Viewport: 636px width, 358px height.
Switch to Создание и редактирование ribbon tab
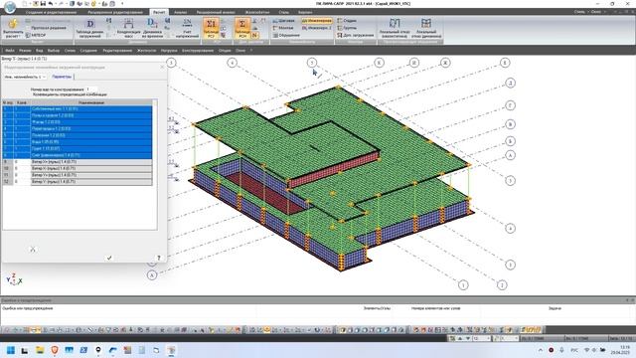pyautogui.click(x=51, y=12)
